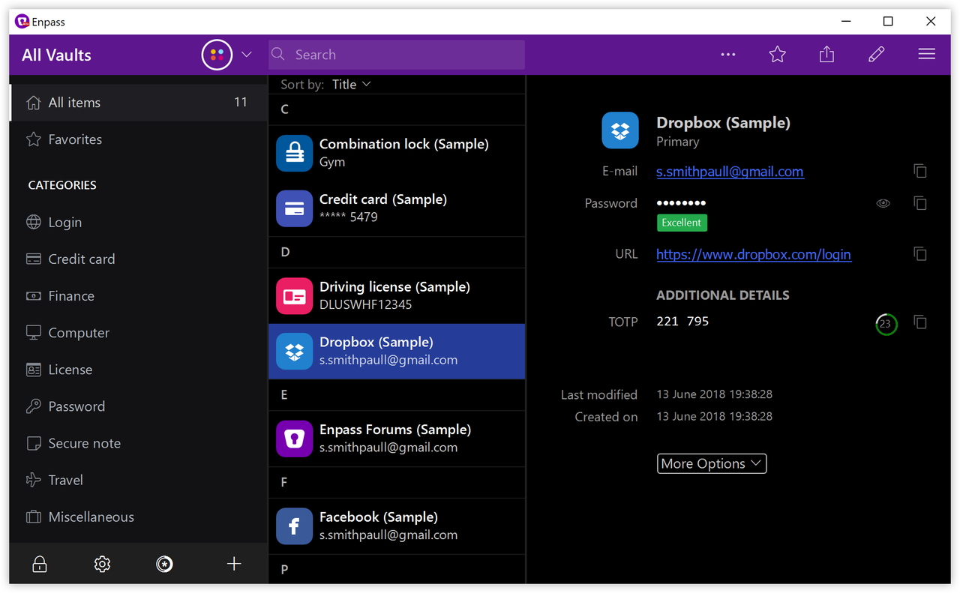
Task: Click the TOTP countdown timer circle
Action: coord(886,324)
